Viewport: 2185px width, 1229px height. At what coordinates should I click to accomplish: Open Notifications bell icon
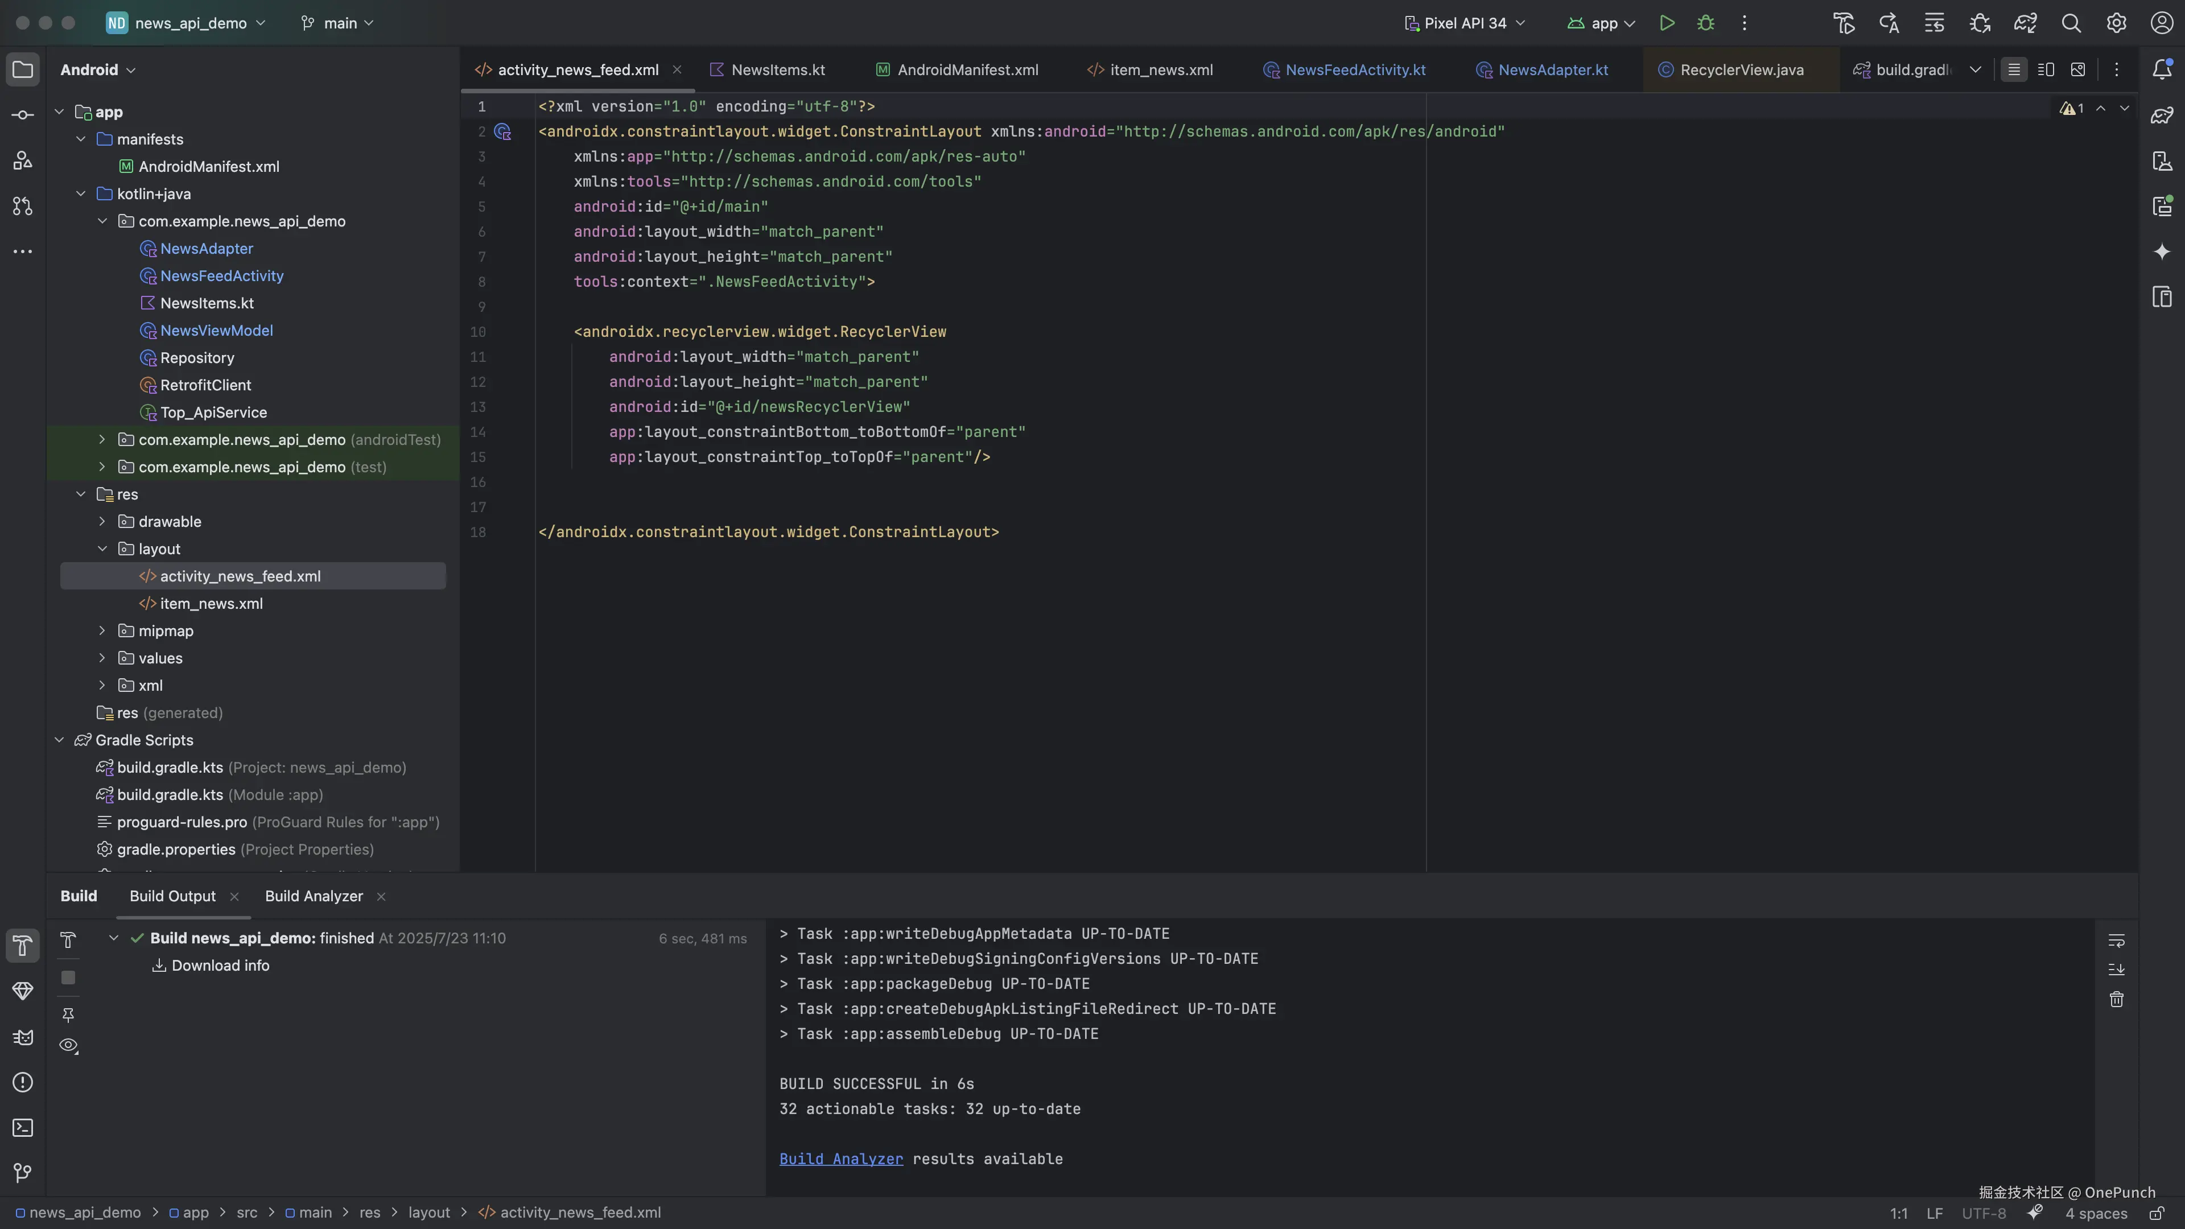click(x=2161, y=69)
